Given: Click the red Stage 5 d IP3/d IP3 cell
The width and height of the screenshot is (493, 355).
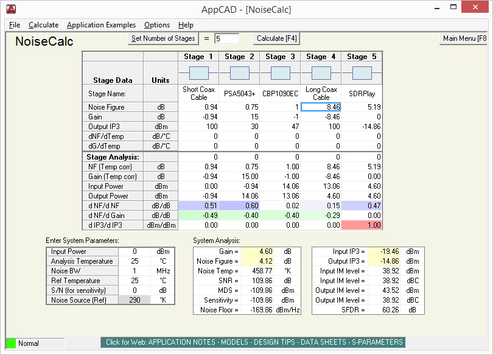Looking at the screenshot, I should coord(362,225).
